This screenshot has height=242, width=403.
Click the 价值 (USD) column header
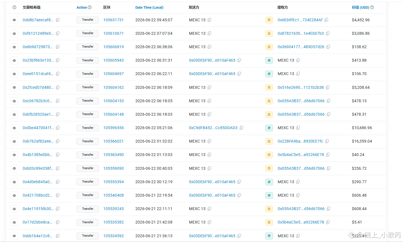pyautogui.click(x=360, y=8)
